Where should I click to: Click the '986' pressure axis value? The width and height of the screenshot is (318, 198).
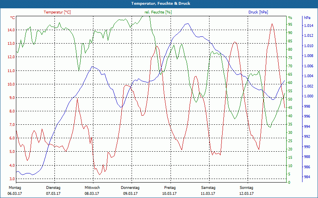coord(307,167)
